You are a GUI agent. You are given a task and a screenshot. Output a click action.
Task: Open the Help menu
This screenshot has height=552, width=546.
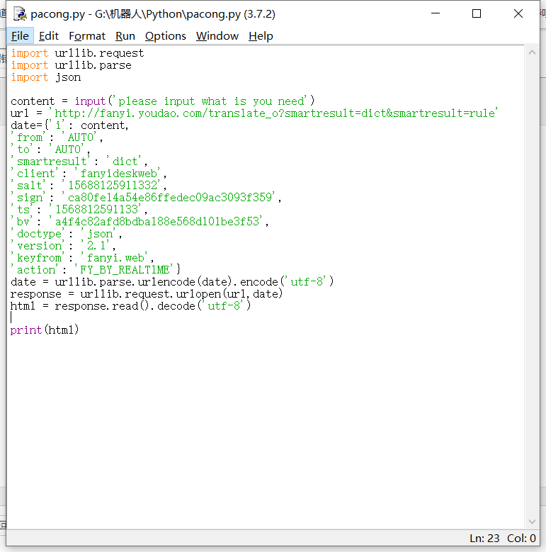(x=261, y=36)
